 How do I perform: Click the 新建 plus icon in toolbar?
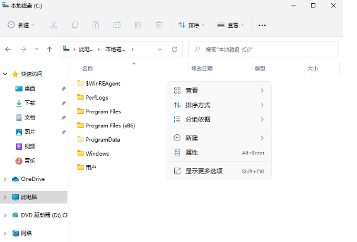11,25
